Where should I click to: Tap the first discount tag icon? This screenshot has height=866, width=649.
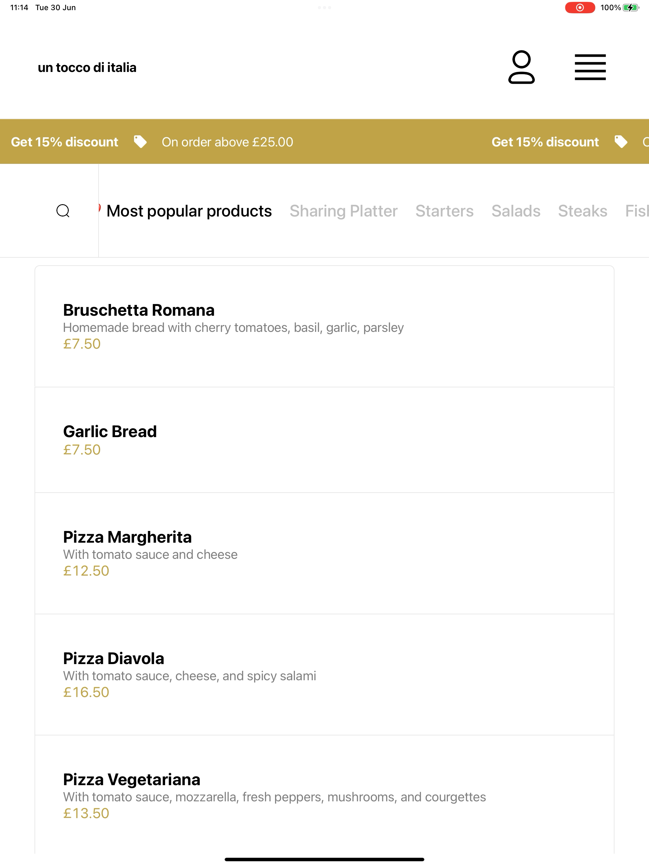[140, 142]
